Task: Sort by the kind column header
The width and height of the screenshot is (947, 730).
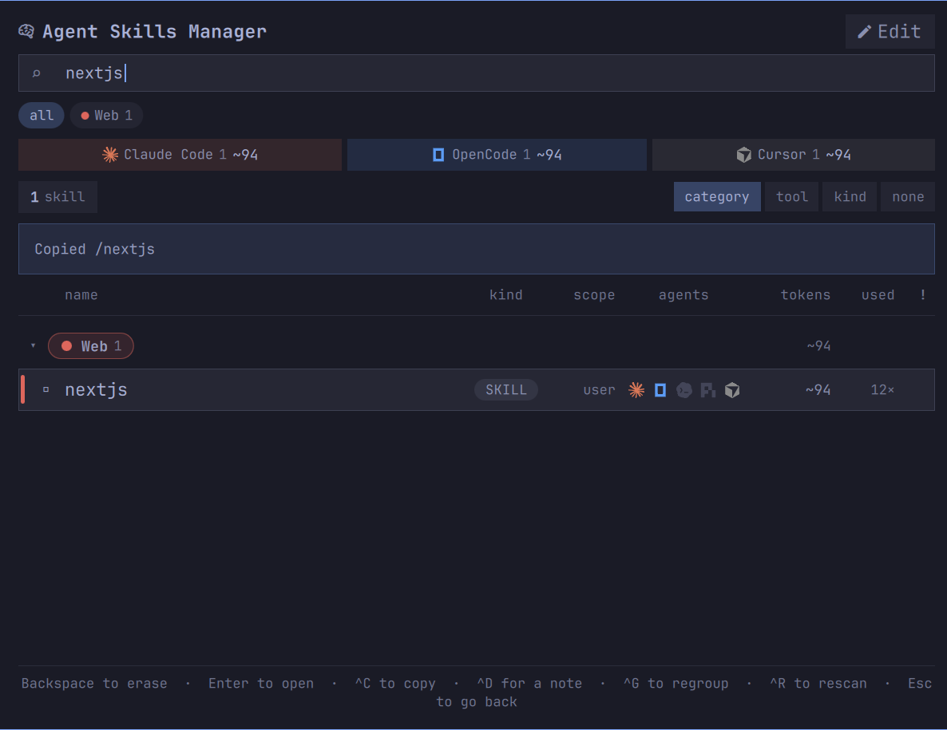Action: [x=505, y=295]
